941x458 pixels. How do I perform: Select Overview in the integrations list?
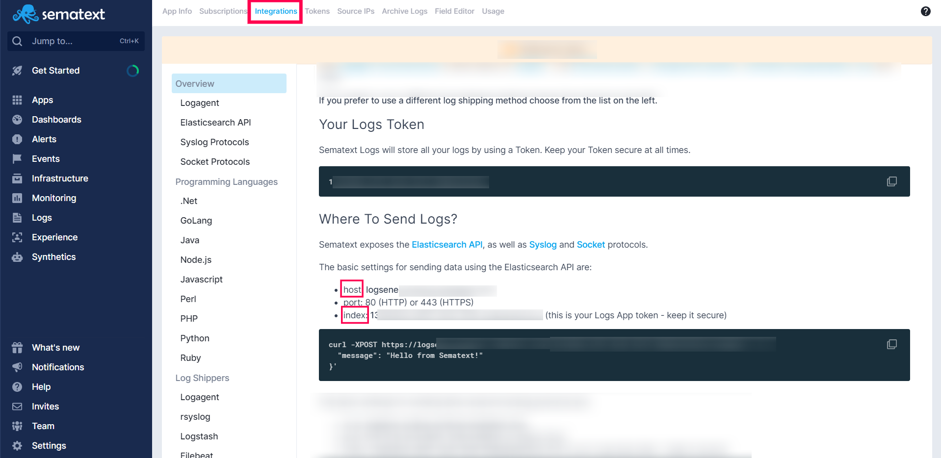[x=229, y=83]
